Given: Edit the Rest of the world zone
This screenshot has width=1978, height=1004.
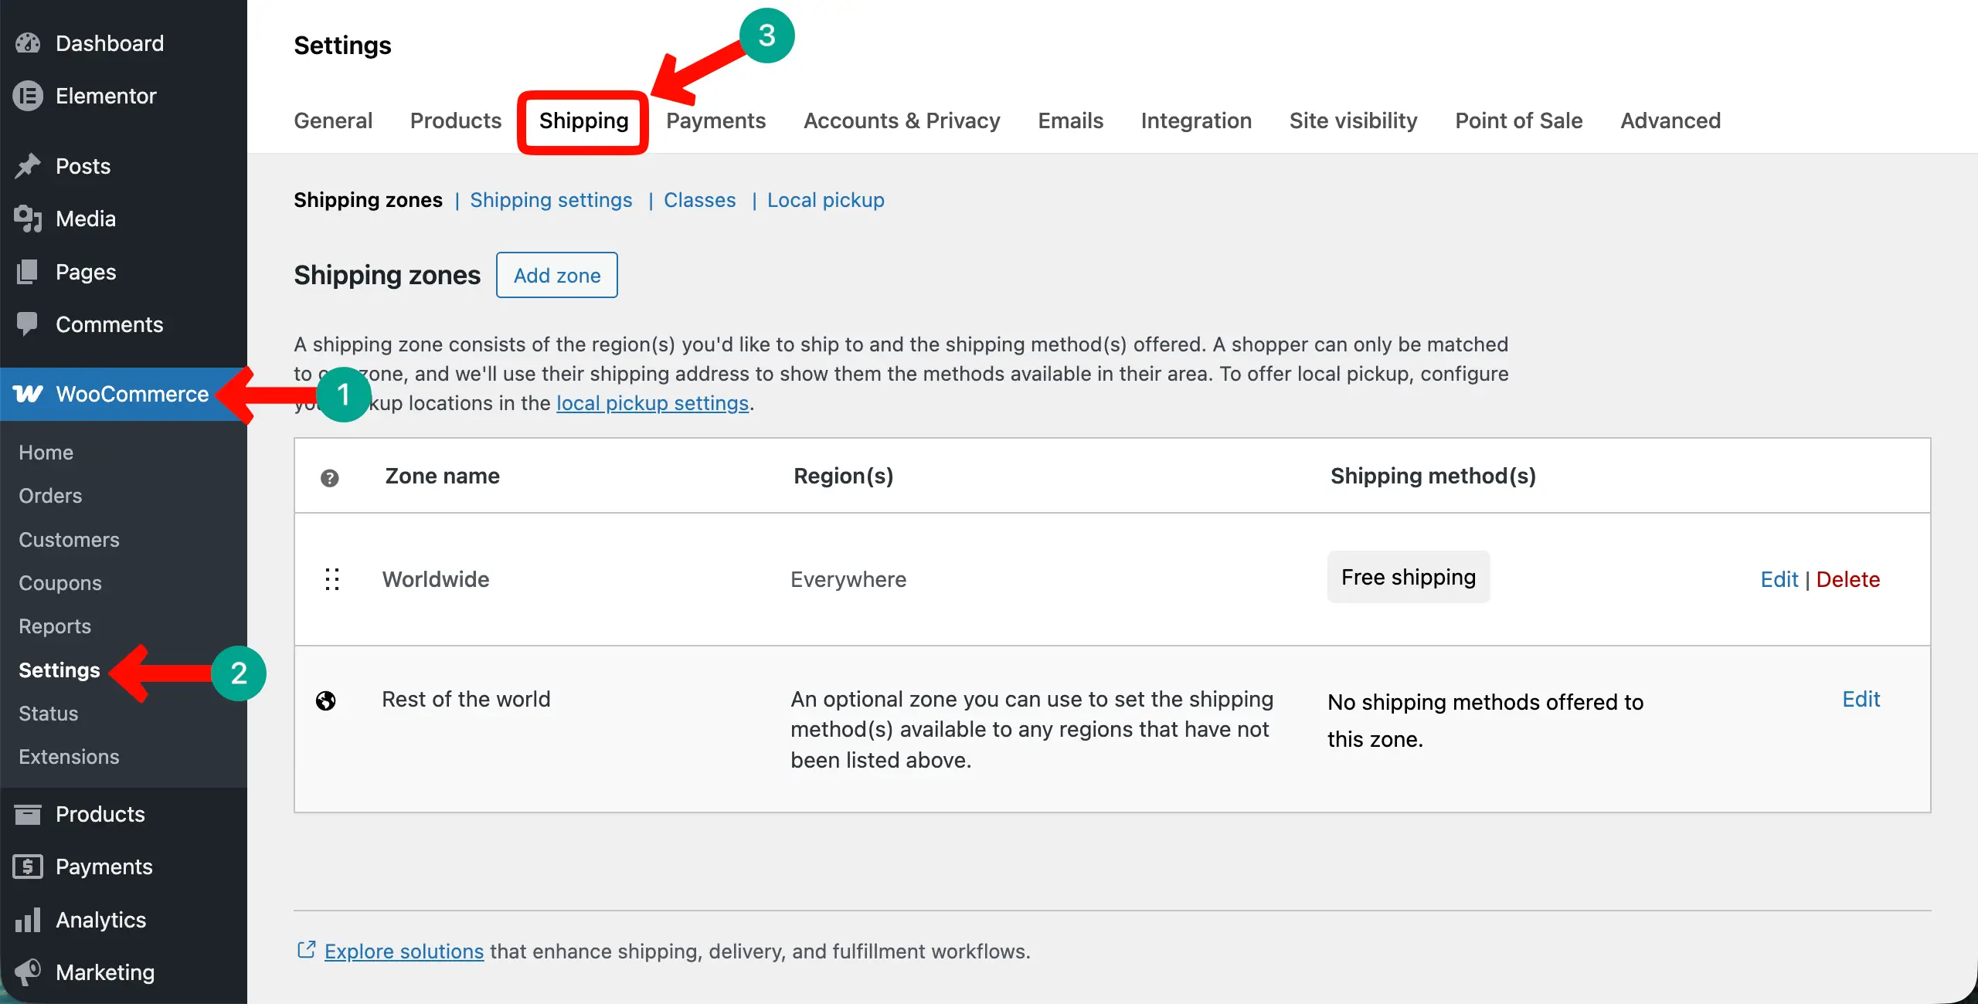Looking at the screenshot, I should [1861, 699].
